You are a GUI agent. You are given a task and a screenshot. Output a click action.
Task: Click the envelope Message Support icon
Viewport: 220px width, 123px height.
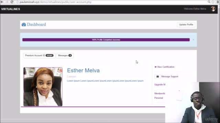coord(157,77)
